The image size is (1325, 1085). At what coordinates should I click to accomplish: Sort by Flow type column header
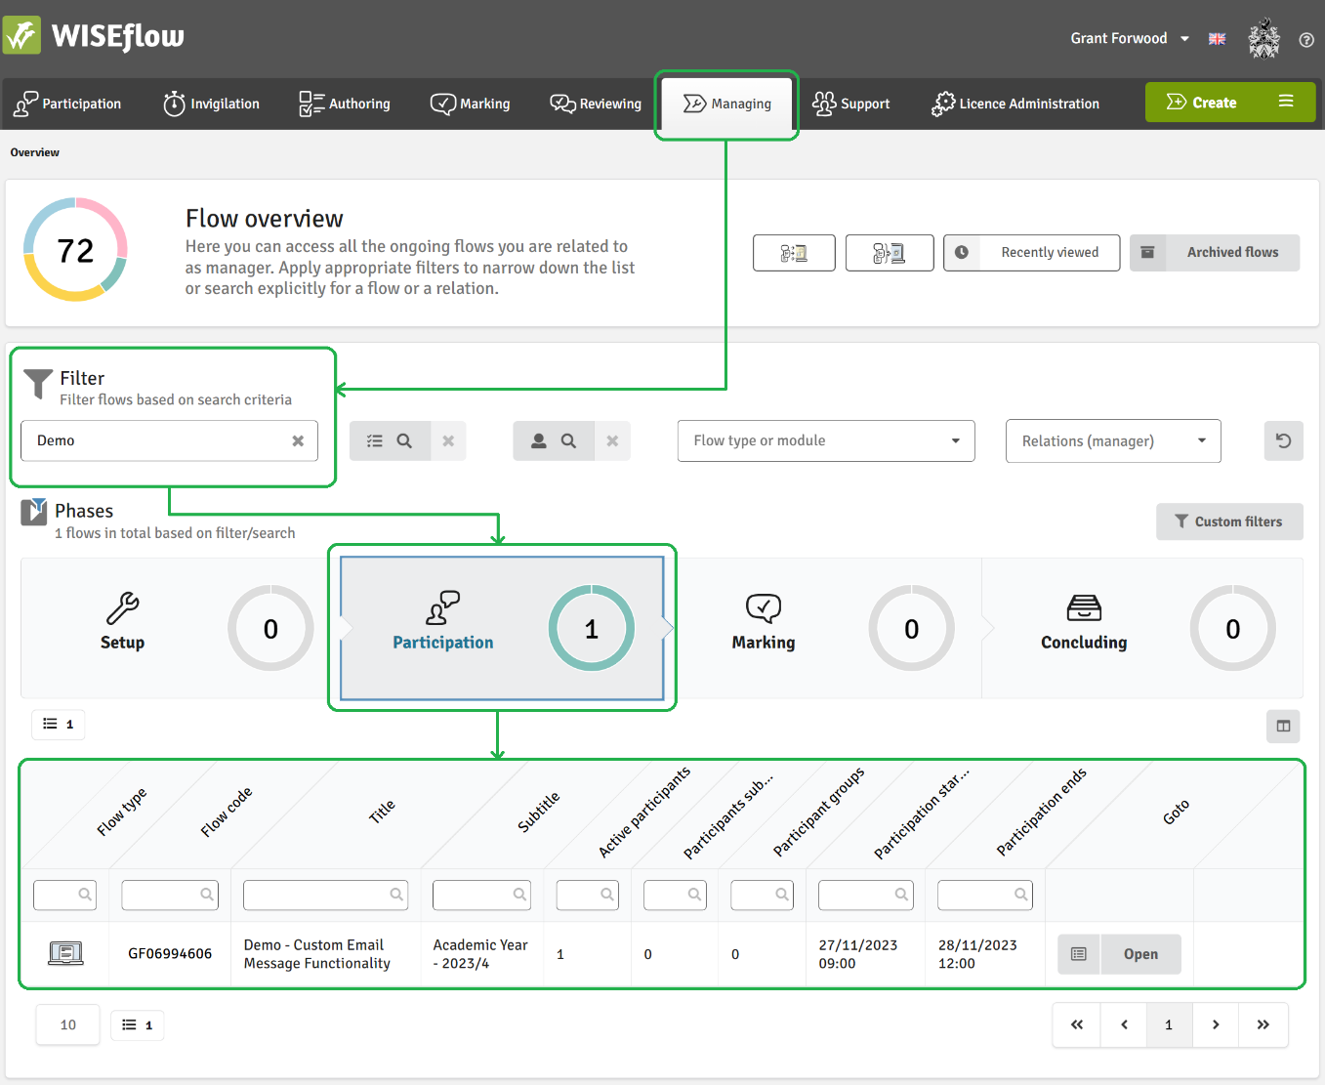121,812
